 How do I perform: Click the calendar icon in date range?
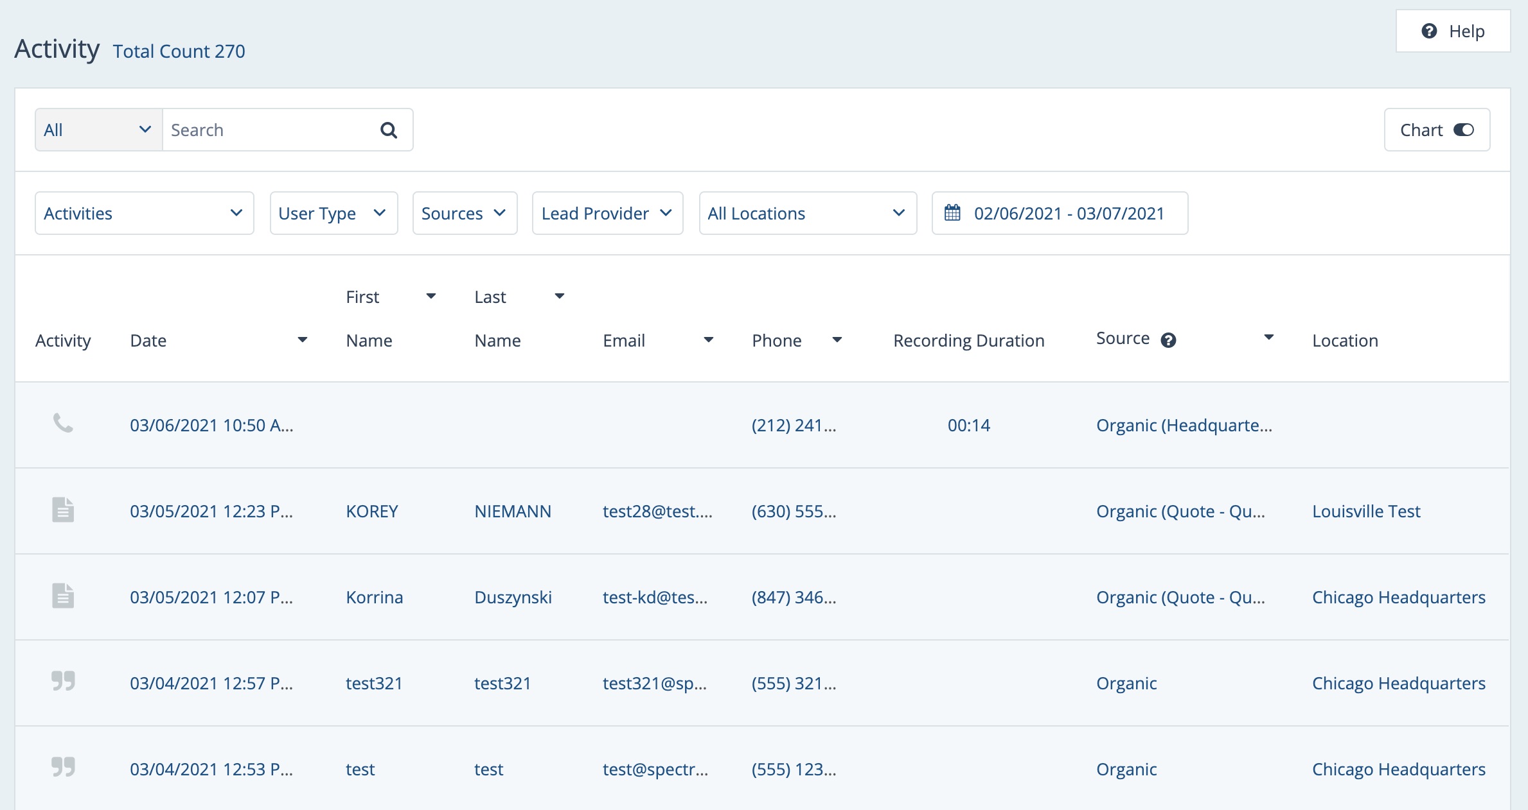[952, 212]
